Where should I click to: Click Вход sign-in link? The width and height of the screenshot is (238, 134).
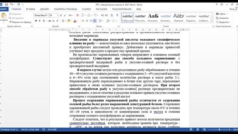tap(232, 9)
